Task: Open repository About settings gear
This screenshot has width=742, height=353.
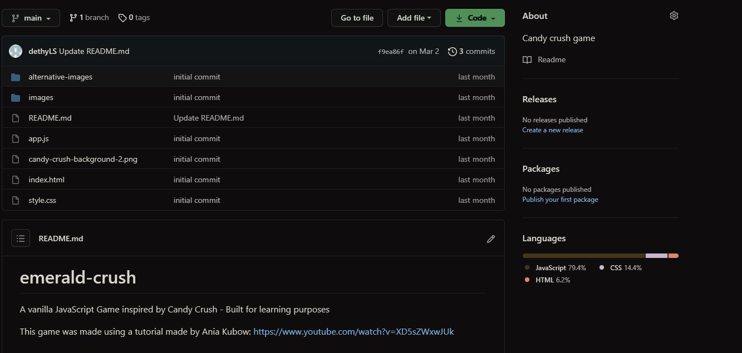Action: pos(674,16)
